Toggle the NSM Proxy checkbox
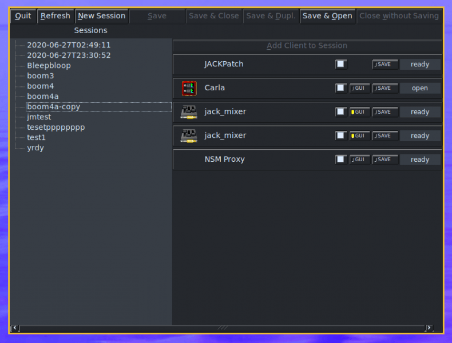This screenshot has height=343, width=452. tap(341, 159)
